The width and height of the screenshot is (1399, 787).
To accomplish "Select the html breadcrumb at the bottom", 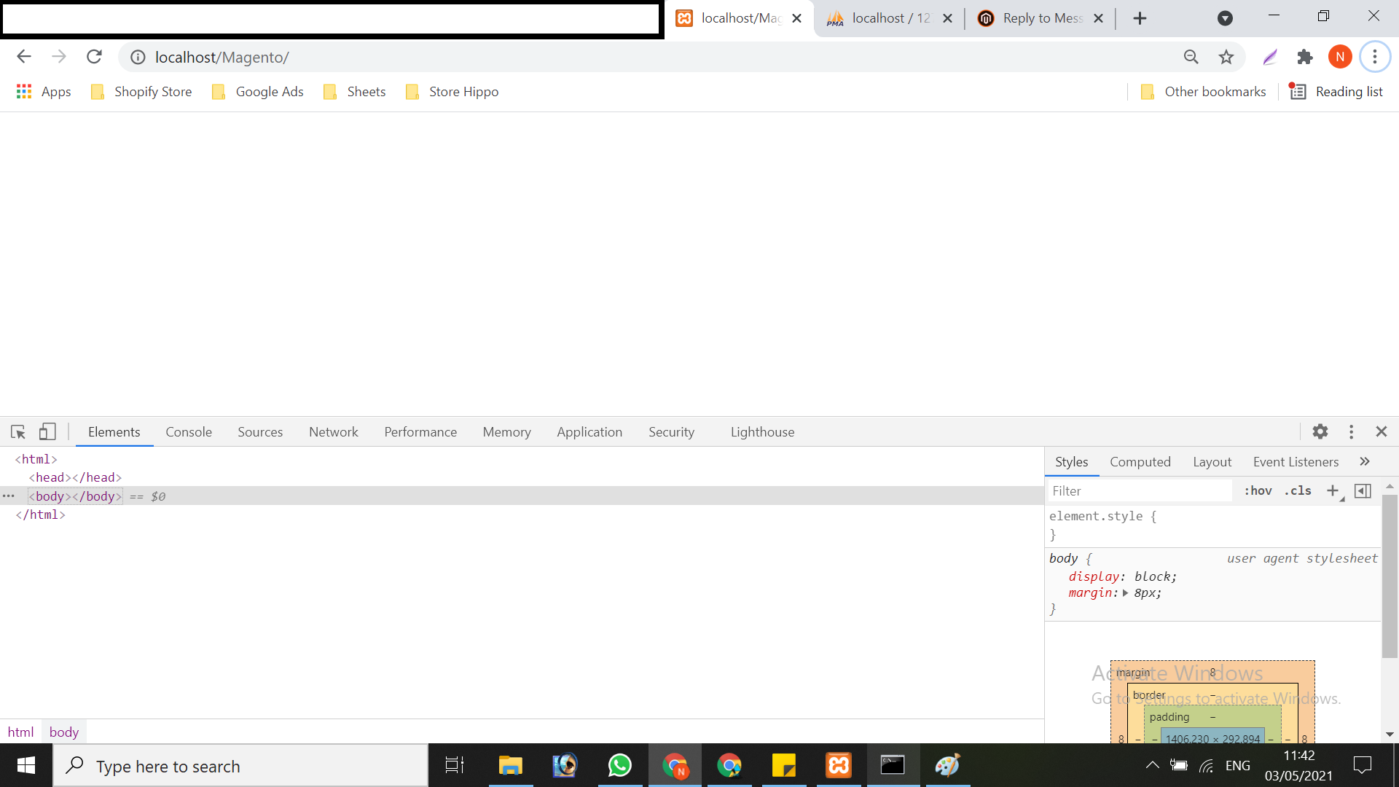I will [x=20, y=732].
